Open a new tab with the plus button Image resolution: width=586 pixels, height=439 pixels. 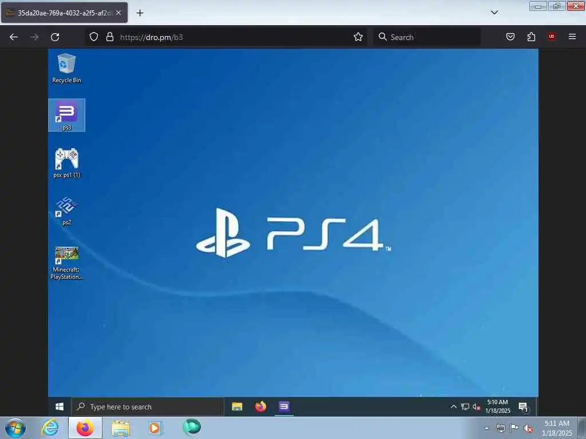tap(140, 13)
